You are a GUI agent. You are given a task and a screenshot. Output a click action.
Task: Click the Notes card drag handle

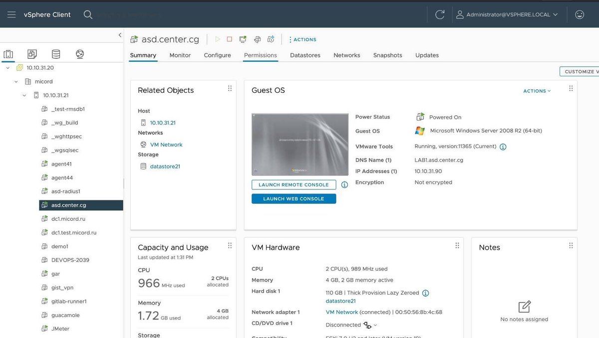click(571, 245)
